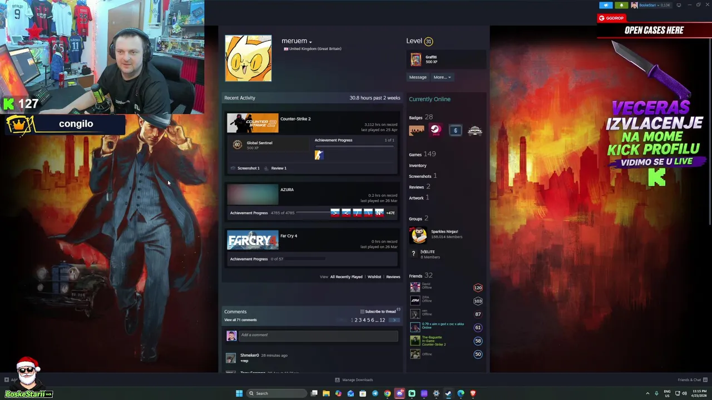The width and height of the screenshot is (712, 400).
Task: Click the first orange badge icon
Action: click(x=417, y=131)
